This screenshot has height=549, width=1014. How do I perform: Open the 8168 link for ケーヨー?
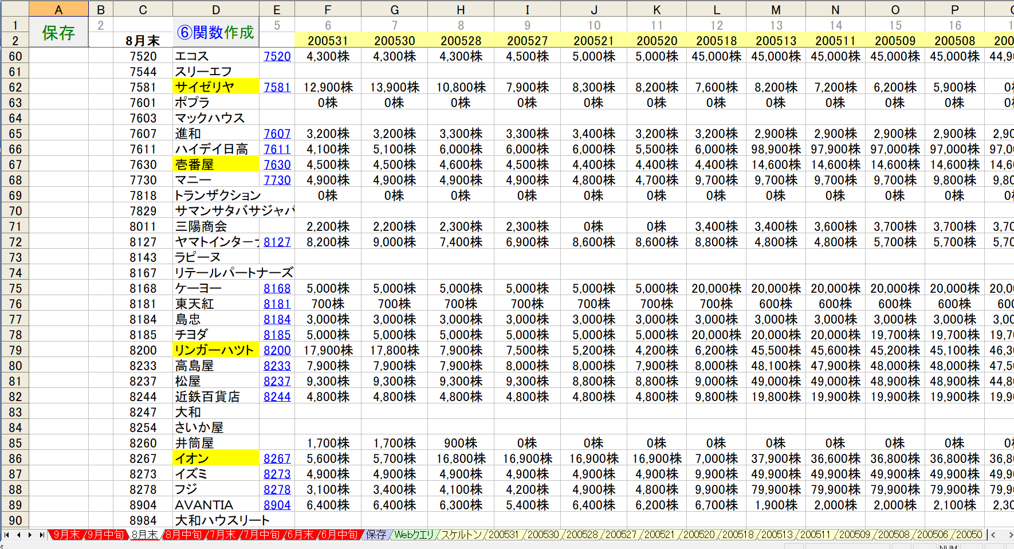point(277,288)
